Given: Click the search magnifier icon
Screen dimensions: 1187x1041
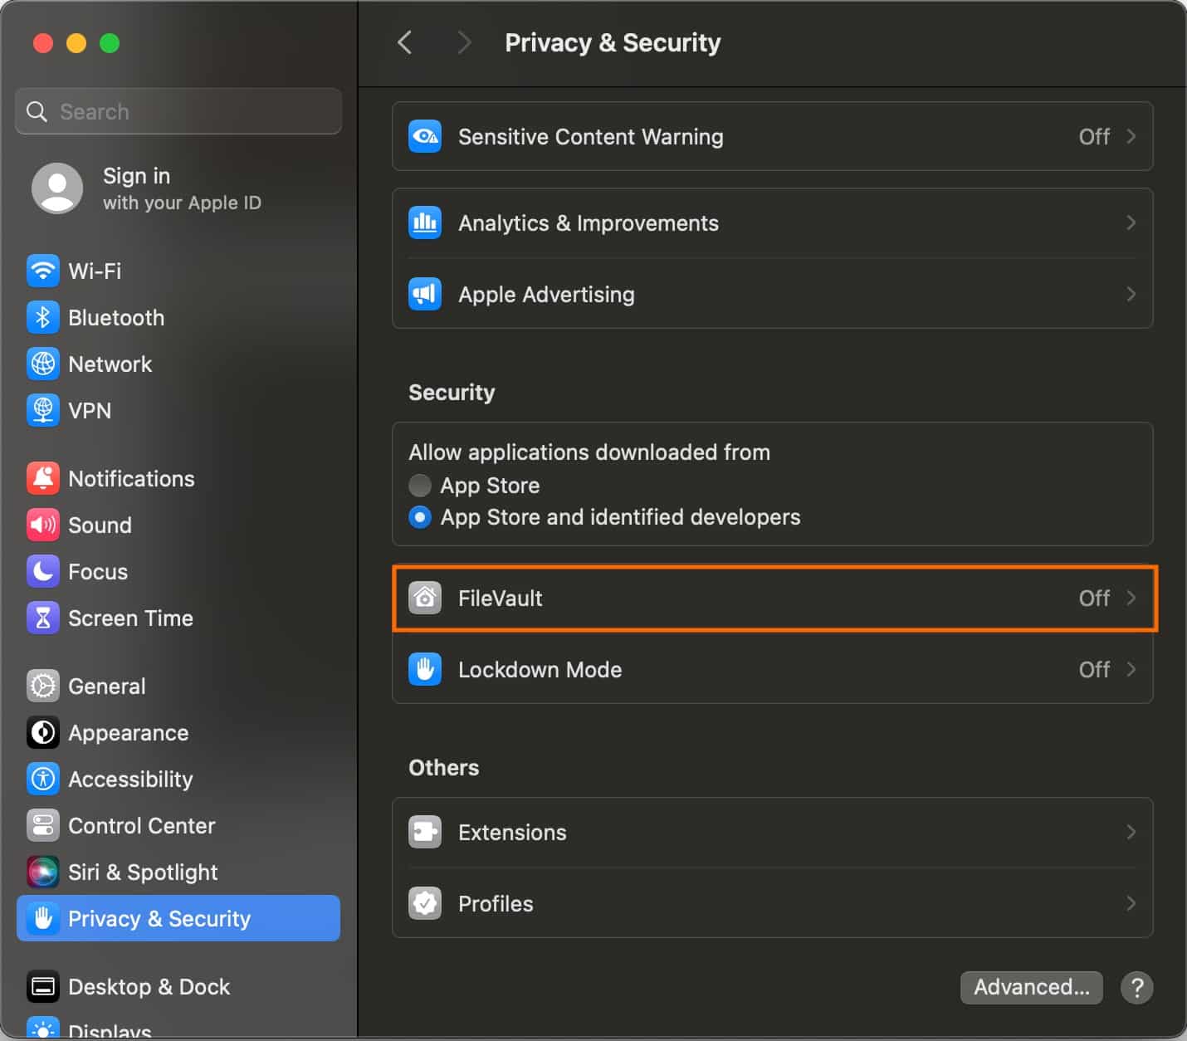Looking at the screenshot, I should point(37,111).
